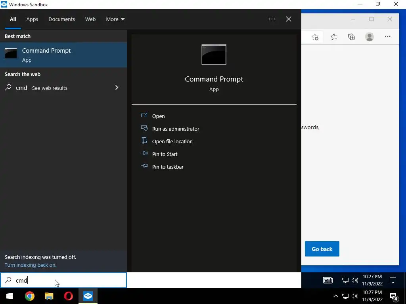Select 'cmd - See web results' row
The height and width of the screenshot is (304, 406).
click(63, 87)
